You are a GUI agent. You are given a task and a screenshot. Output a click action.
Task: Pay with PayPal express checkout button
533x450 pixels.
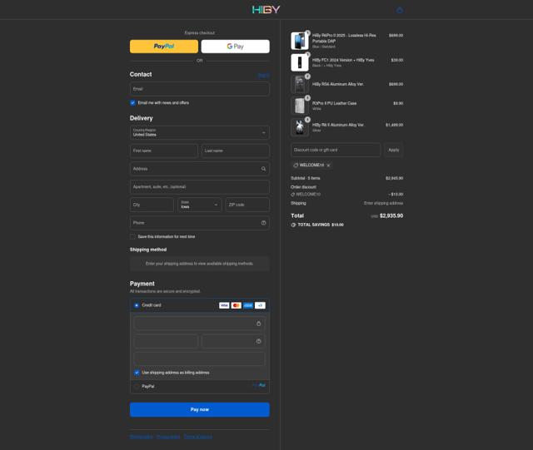(164, 47)
